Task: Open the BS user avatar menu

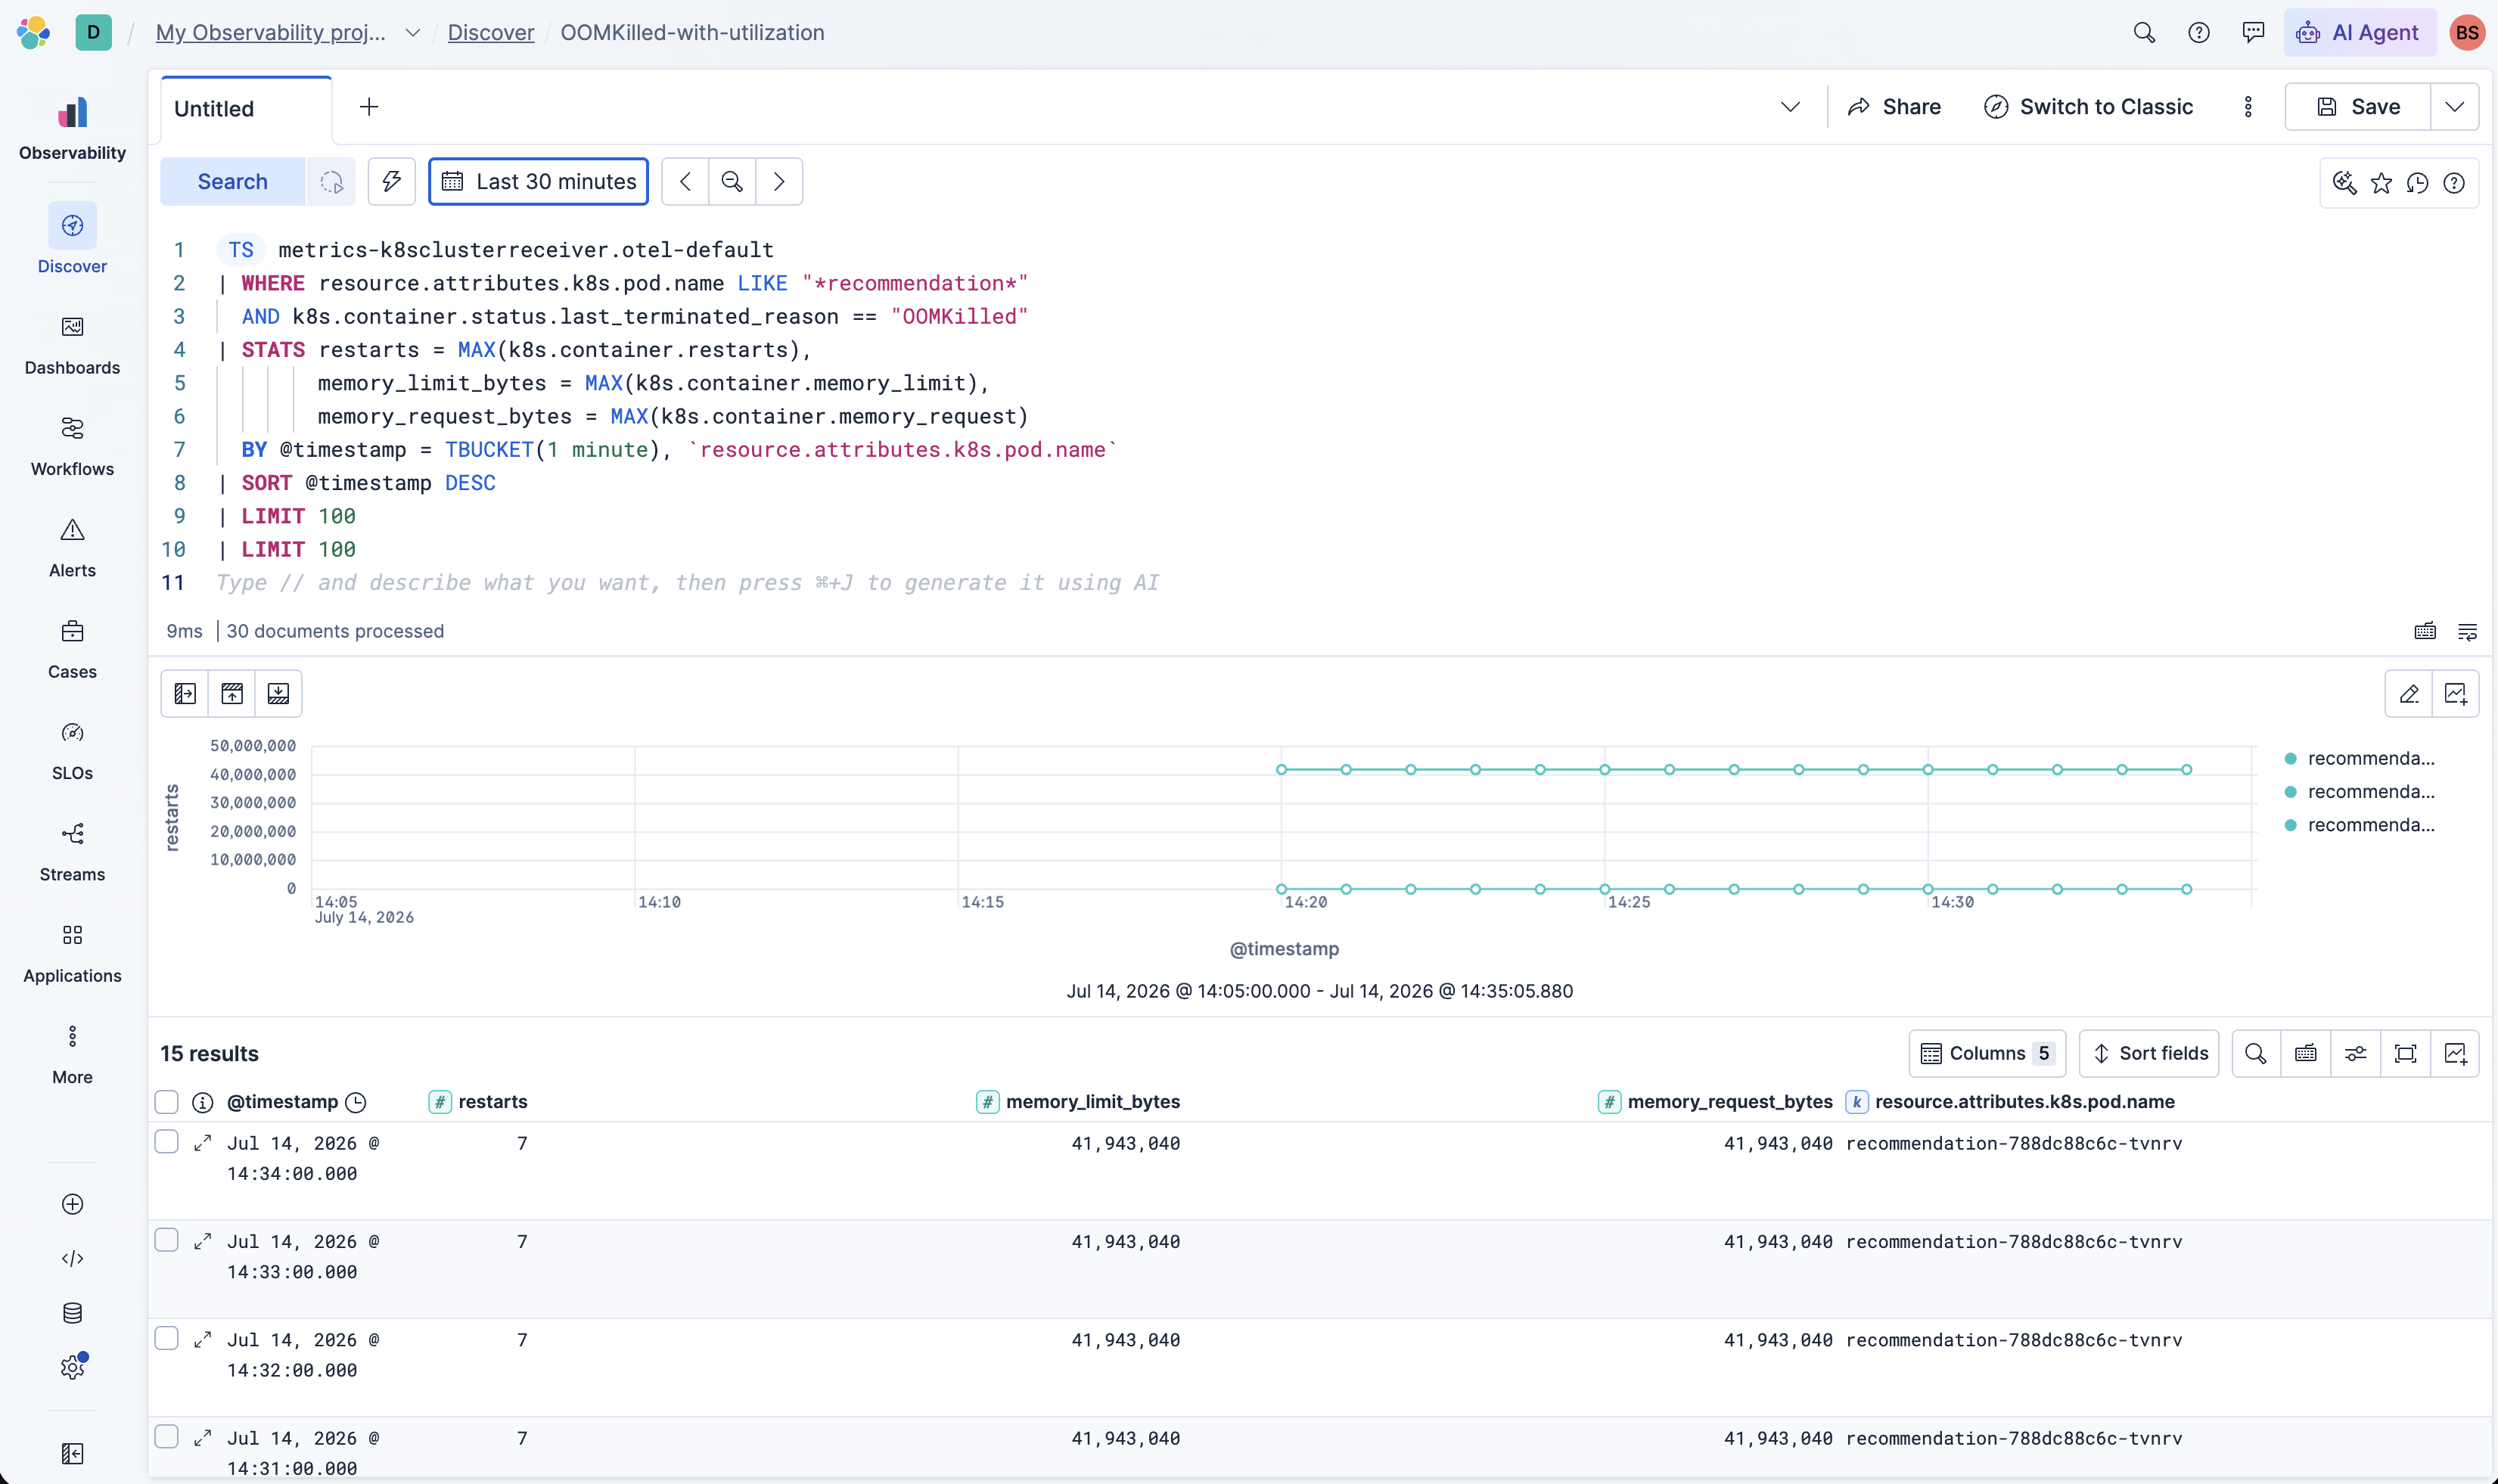Action: [x=2467, y=32]
